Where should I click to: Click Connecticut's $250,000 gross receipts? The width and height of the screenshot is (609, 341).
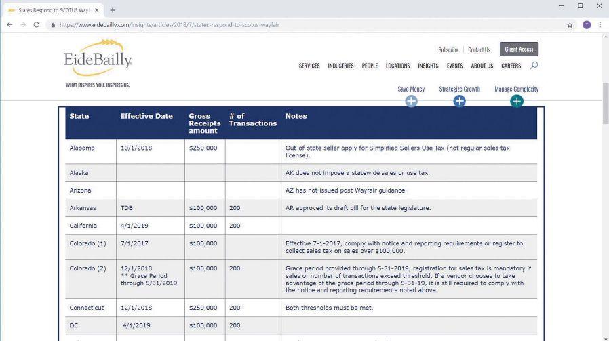(x=203, y=308)
